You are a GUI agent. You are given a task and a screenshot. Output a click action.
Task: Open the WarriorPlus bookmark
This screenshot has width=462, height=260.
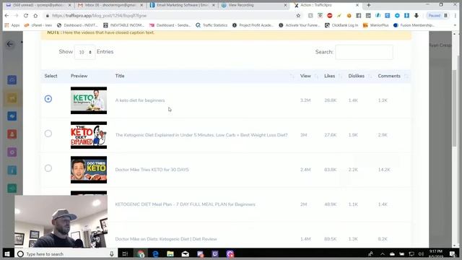375,25
